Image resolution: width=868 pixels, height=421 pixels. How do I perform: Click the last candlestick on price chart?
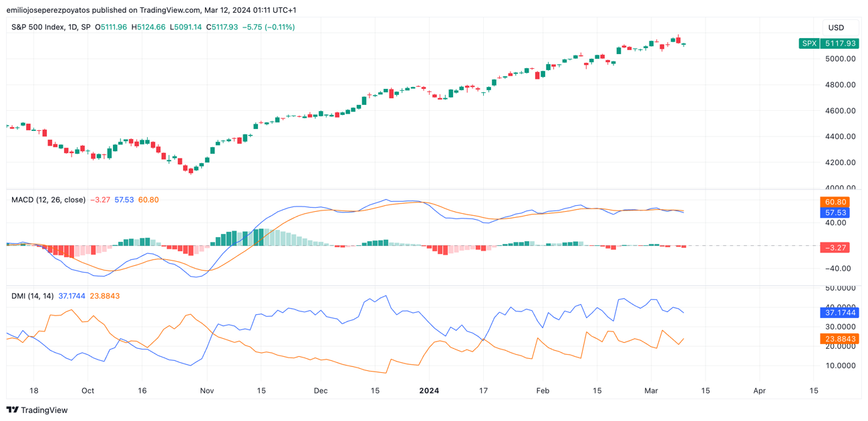point(683,44)
